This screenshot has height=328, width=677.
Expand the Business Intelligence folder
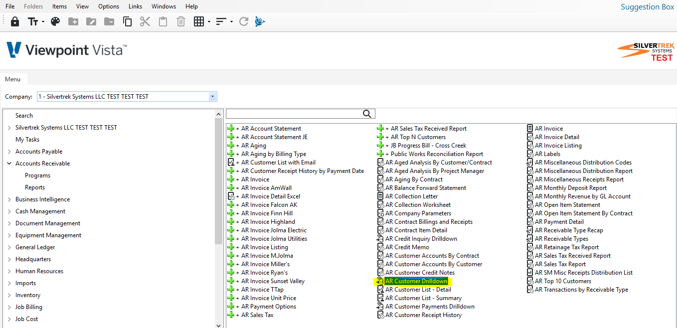pyautogui.click(x=9, y=199)
